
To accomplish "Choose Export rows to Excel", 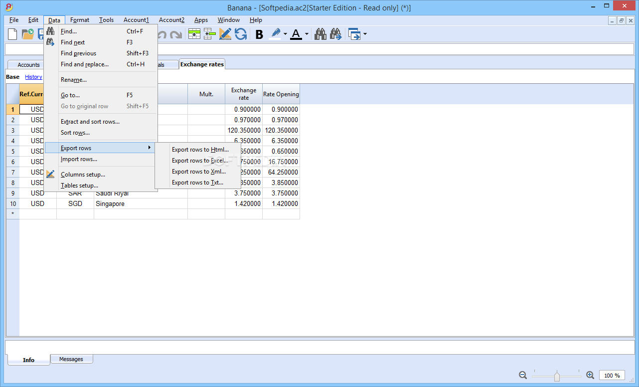I will coord(198,161).
